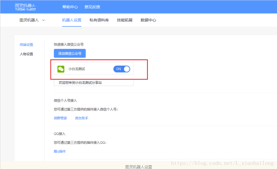Click the 您可通过第三方提供的插件接入QQ text

click(x=80, y=143)
